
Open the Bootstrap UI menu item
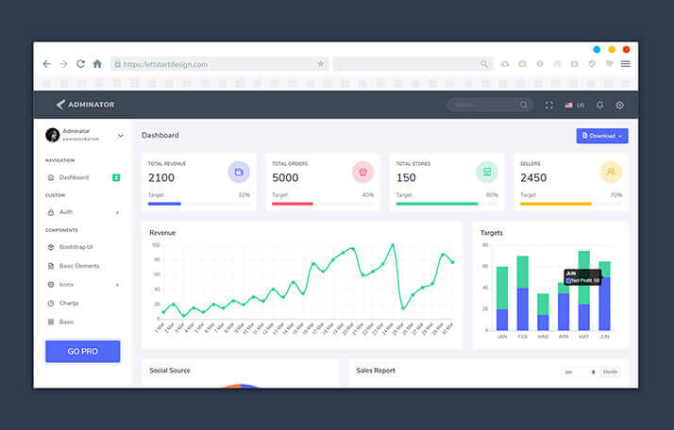(x=82, y=247)
